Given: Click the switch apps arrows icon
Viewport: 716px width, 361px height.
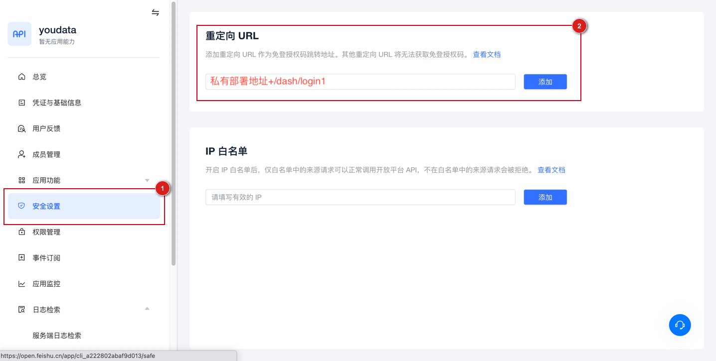Looking at the screenshot, I should (x=155, y=12).
